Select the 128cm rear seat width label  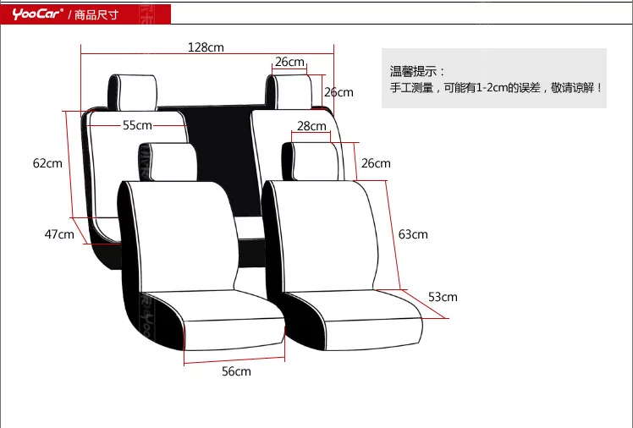[206, 47]
